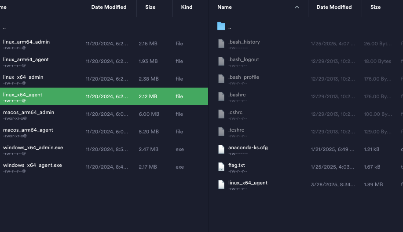Viewport: 403px width, 232px height.
Task: Click the .cshrc file icon
Action: (x=221, y=114)
